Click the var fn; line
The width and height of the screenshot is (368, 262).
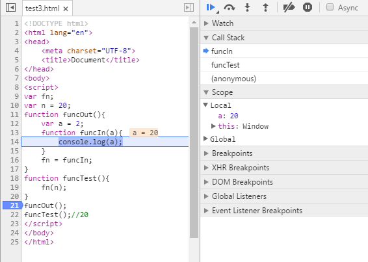tap(39, 96)
